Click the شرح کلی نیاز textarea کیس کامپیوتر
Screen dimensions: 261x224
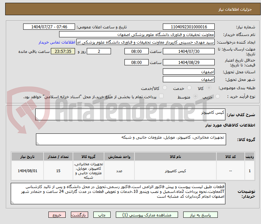coord(130,114)
